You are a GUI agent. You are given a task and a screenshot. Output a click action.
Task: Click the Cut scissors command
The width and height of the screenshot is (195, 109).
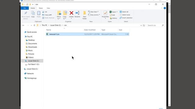click(44, 12)
